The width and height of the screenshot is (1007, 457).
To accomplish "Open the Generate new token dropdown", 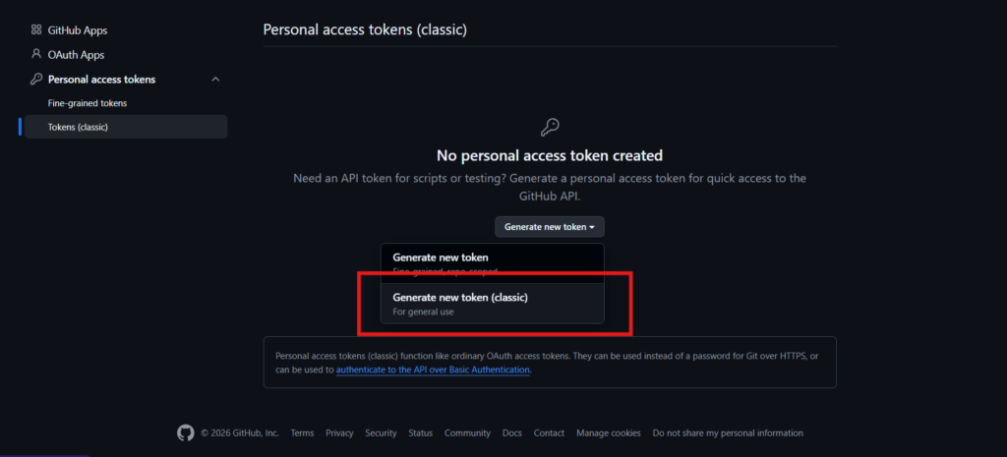I will (549, 227).
